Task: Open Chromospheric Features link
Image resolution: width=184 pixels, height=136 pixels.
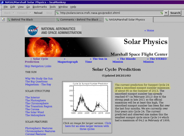Action: [x=40, y=131]
